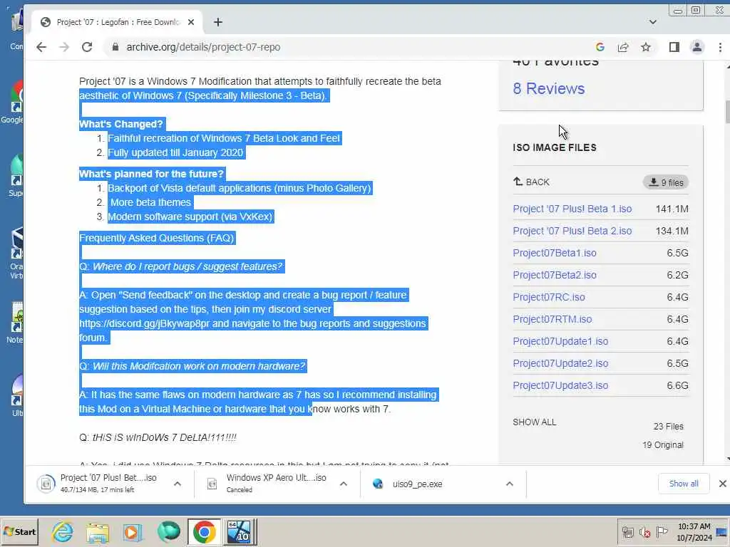
Task: Open the uiso9_pe.exe download item
Action: (416, 484)
